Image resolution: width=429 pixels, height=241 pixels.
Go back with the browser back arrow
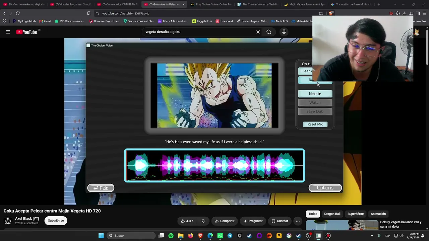[x=4, y=13]
